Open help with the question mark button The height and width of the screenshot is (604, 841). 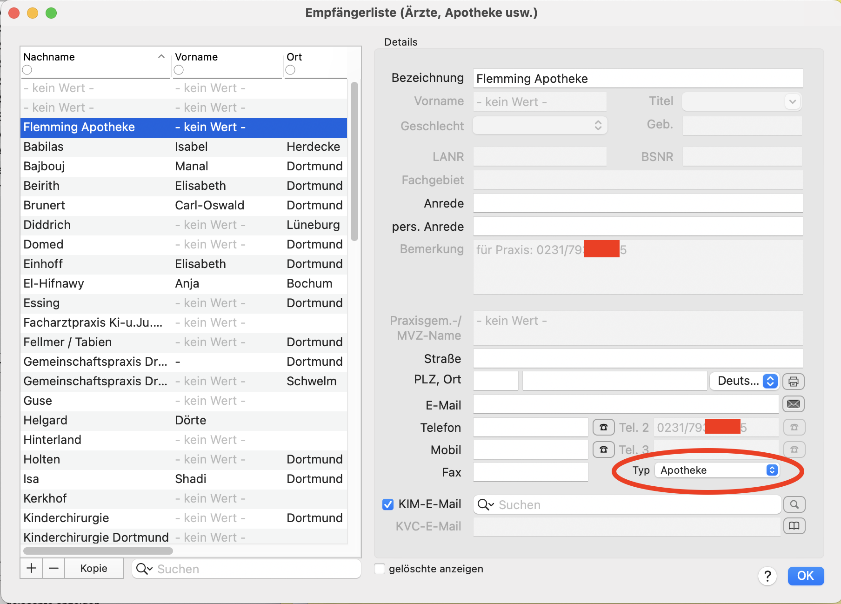pyautogui.click(x=768, y=576)
